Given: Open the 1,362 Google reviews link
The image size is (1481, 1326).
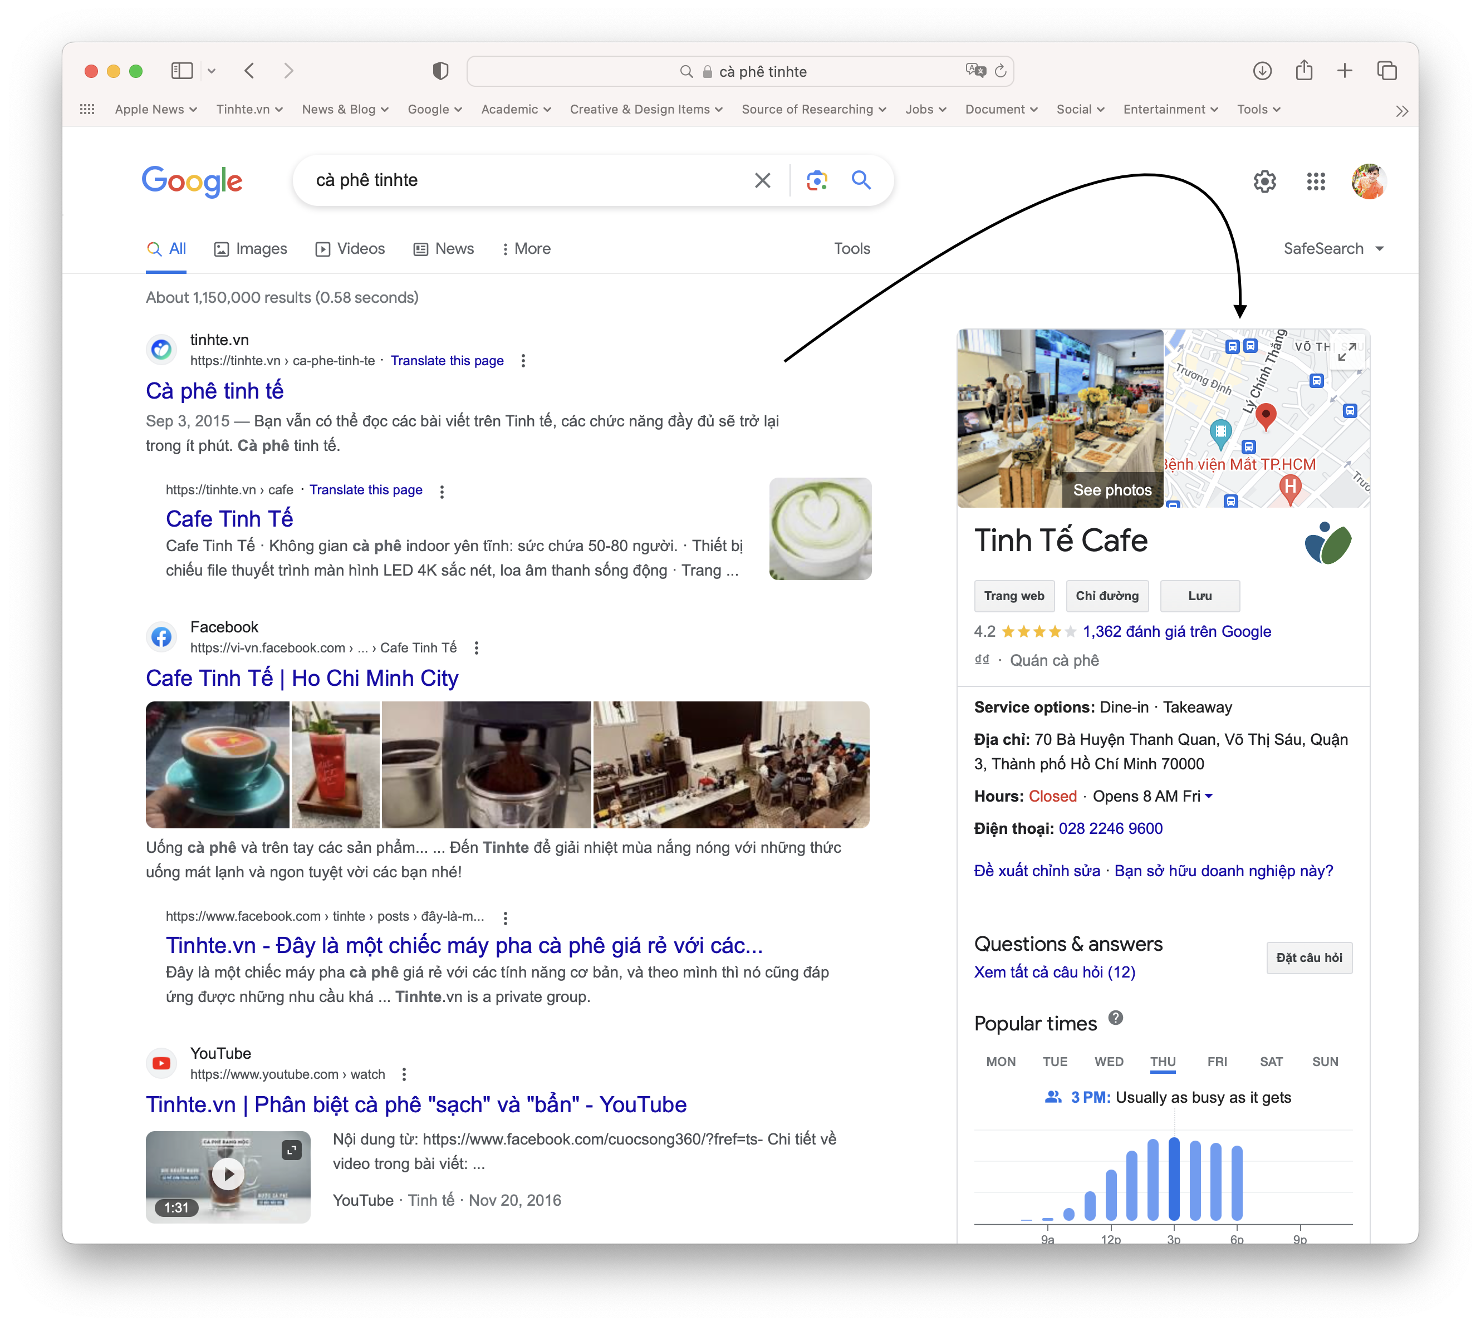Looking at the screenshot, I should tap(1176, 631).
